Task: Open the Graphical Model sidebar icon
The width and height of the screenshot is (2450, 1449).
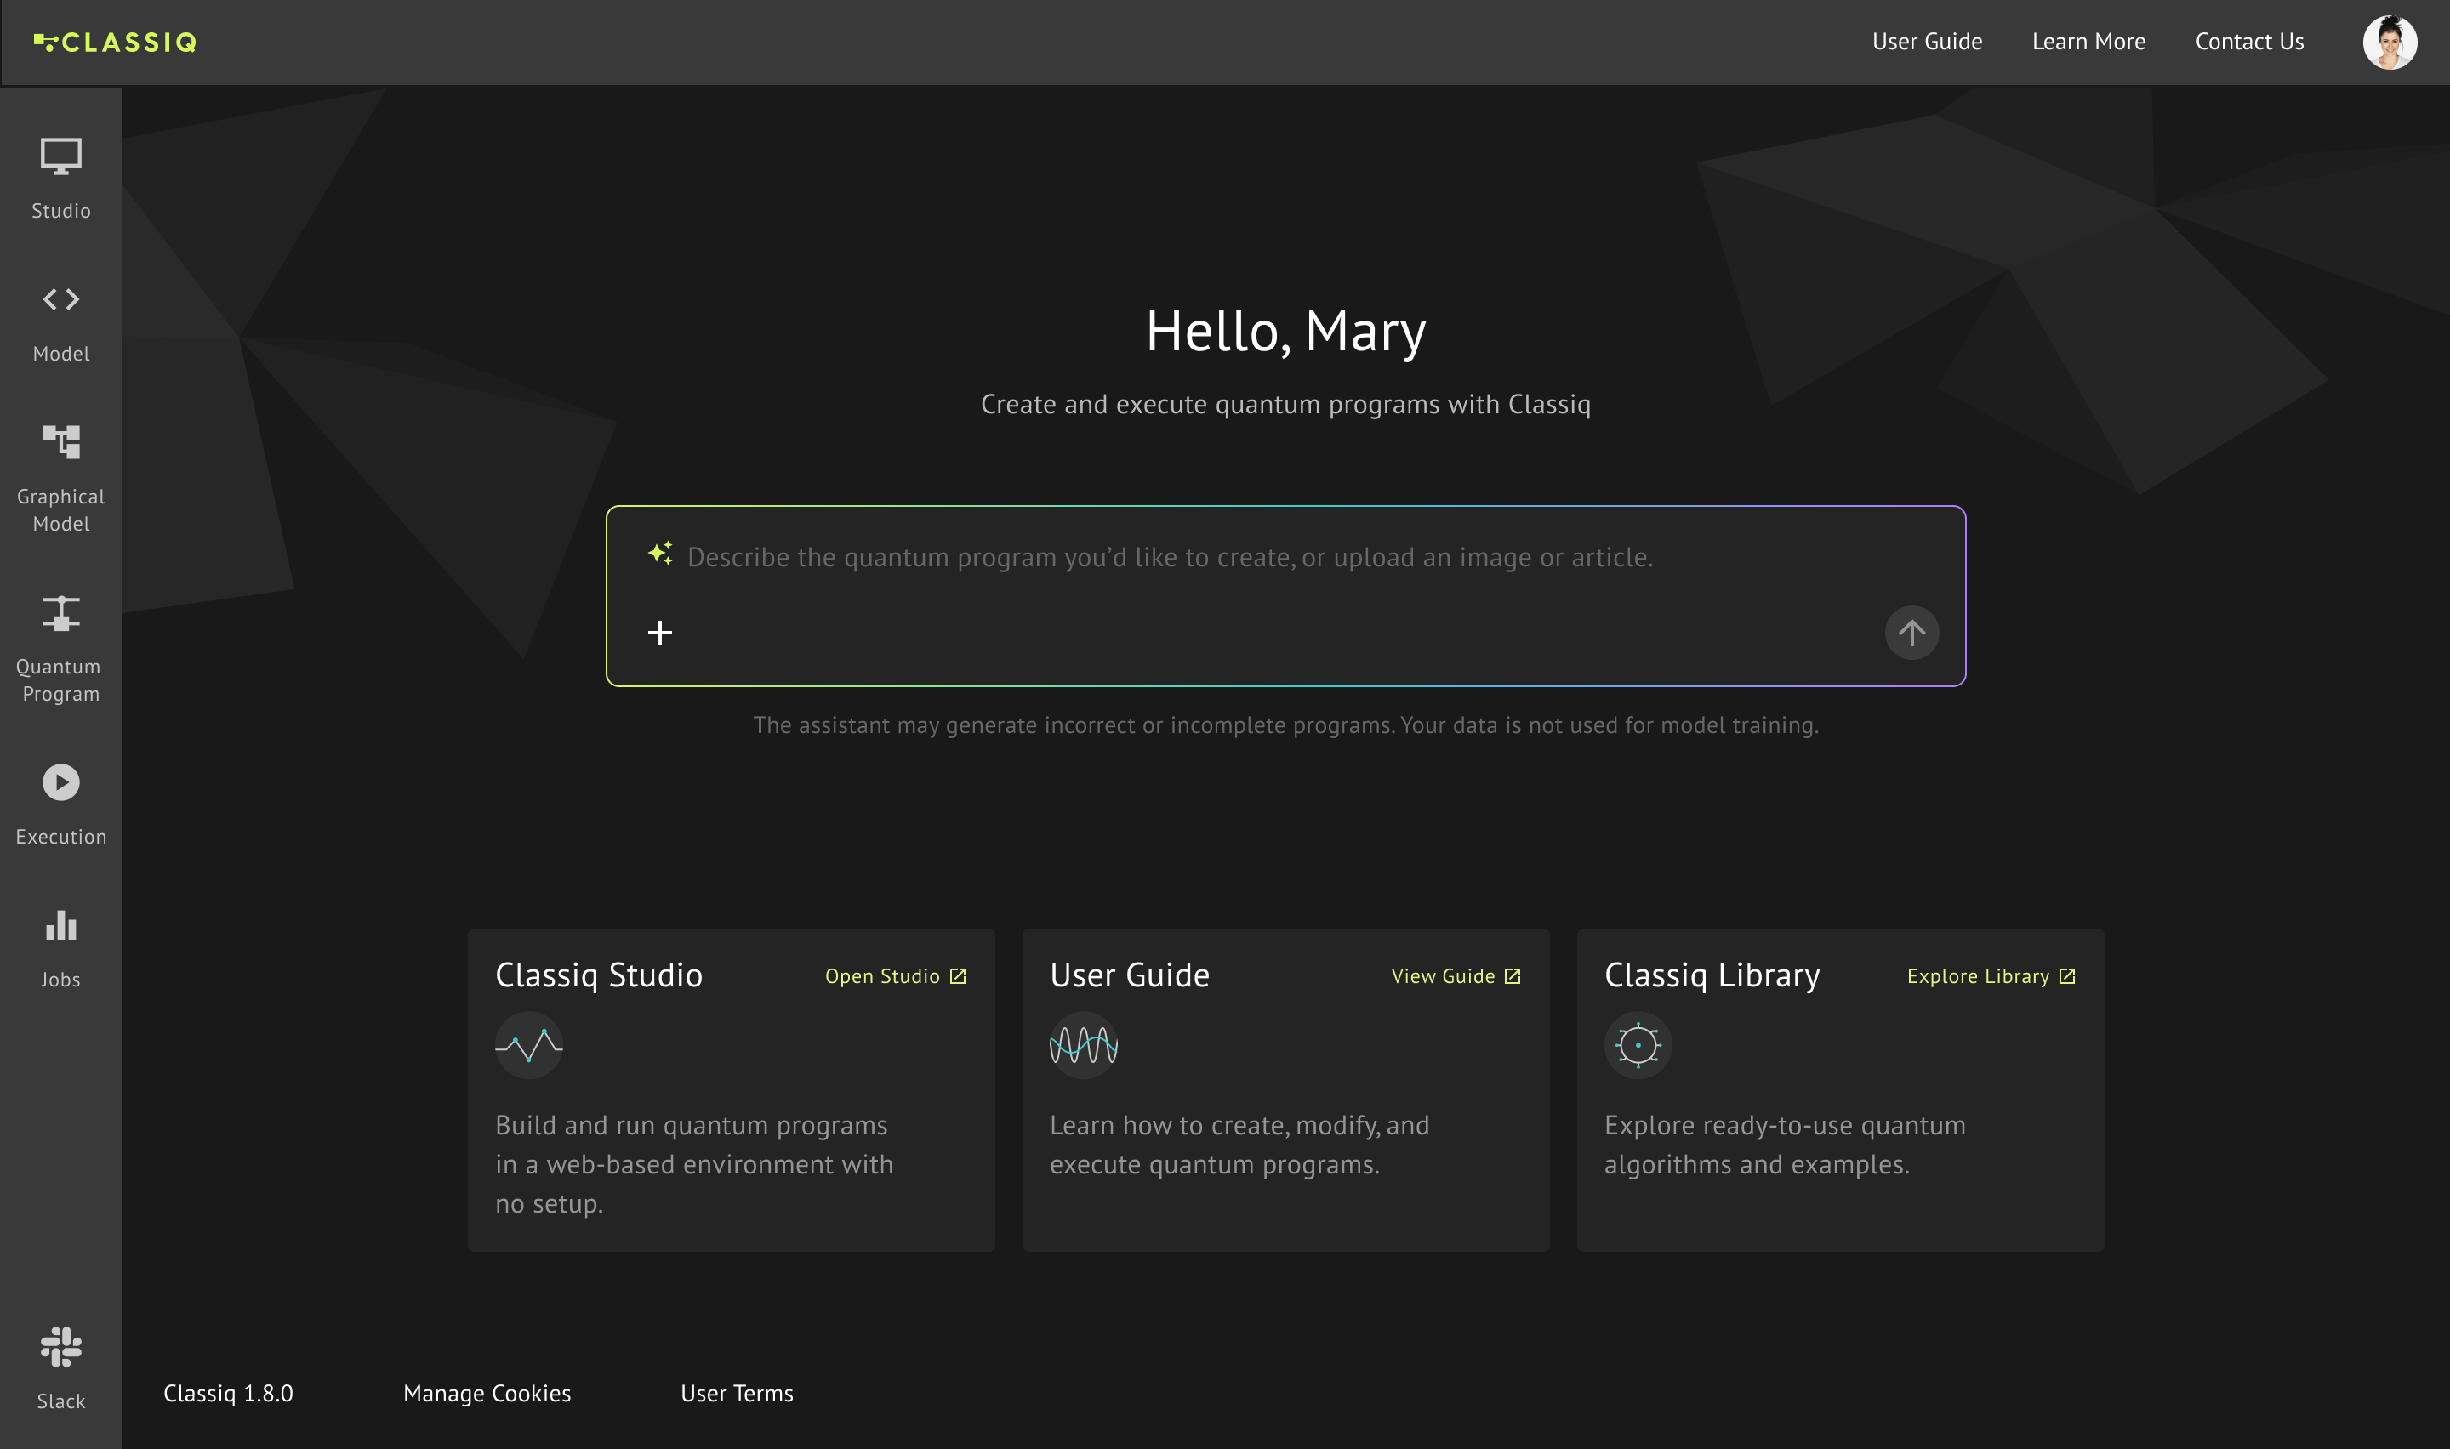Action: (x=60, y=441)
